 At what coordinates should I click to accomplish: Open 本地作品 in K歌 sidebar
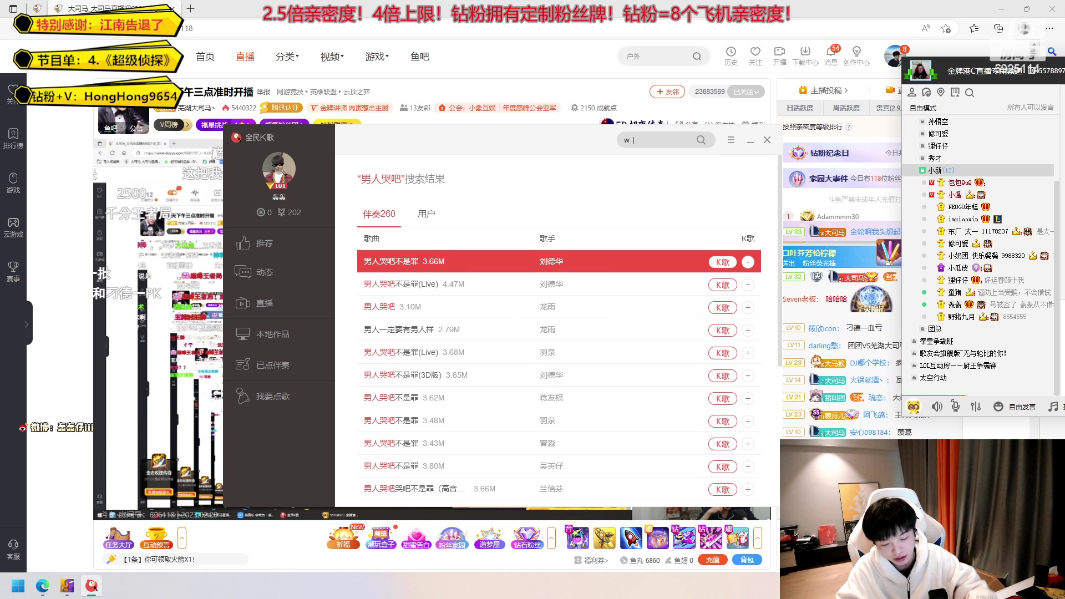tap(262, 334)
